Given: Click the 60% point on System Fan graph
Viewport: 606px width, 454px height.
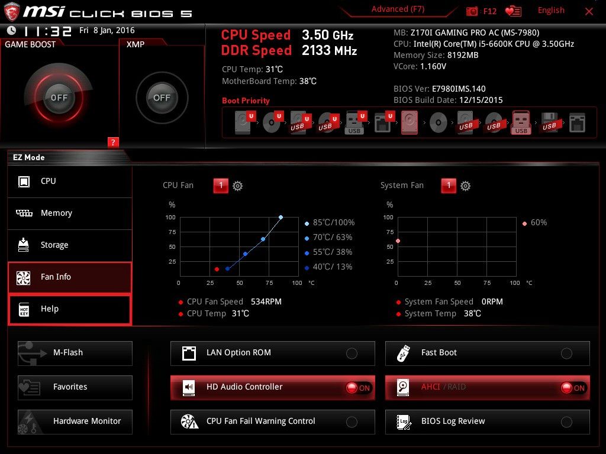Looking at the screenshot, I should click(398, 241).
